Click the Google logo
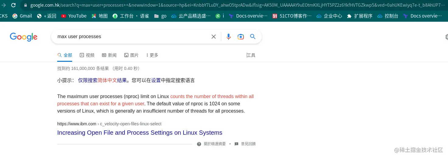 [x=23, y=37]
